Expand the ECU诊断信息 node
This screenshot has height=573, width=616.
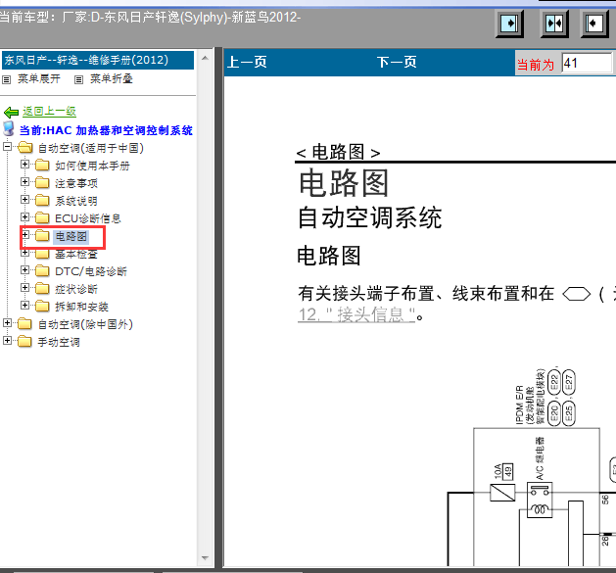point(24,216)
